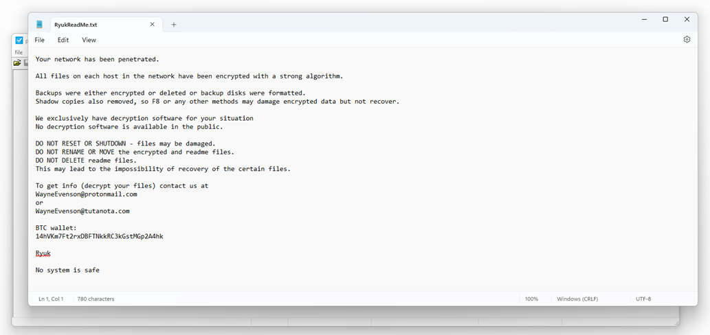This screenshot has height=335, width=710.
Task: Click the 100% zoom level indicator
Action: pos(531,299)
